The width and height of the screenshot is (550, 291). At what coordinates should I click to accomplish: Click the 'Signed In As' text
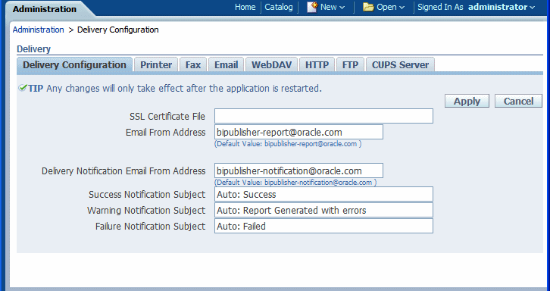tap(440, 7)
